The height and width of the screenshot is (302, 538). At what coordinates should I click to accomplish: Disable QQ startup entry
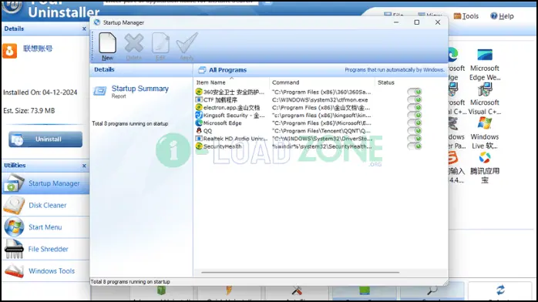pyautogui.click(x=415, y=131)
